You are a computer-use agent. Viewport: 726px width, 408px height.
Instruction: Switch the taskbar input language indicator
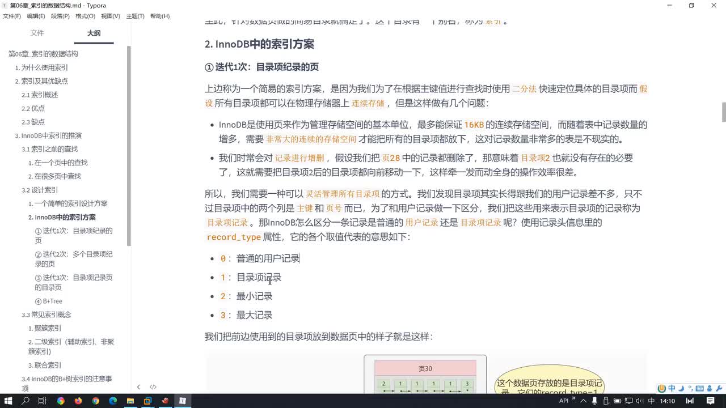click(x=651, y=401)
